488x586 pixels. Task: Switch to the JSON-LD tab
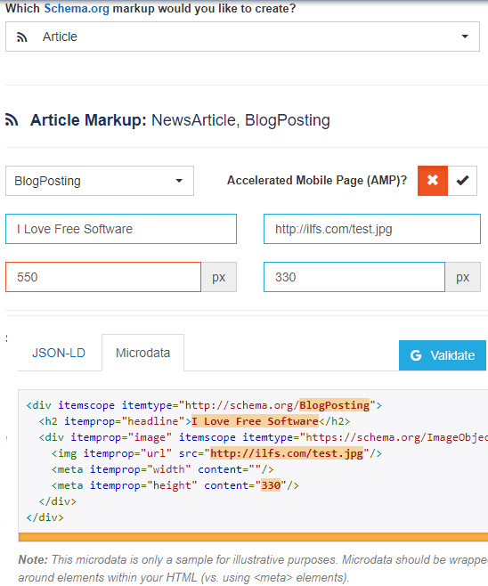59,353
